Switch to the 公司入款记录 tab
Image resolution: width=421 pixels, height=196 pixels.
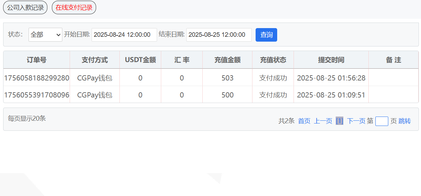point(25,8)
